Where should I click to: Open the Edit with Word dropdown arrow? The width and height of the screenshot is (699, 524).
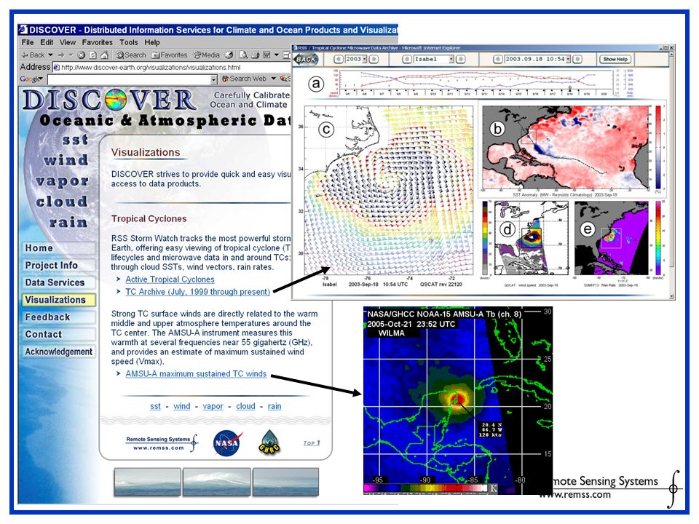point(276,55)
